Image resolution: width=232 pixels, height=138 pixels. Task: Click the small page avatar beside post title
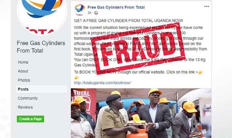point(80,10)
